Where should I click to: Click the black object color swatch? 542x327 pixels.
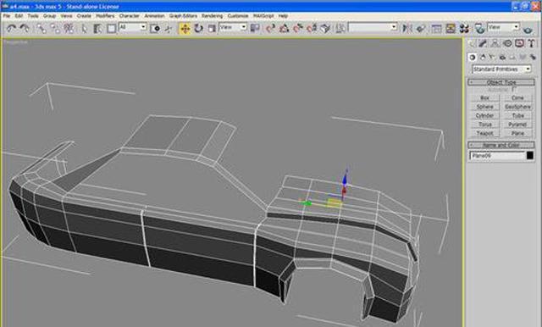[x=530, y=156]
